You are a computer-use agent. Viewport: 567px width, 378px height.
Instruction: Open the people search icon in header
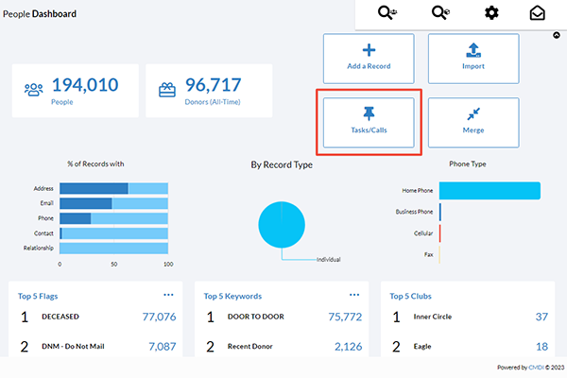(x=387, y=13)
